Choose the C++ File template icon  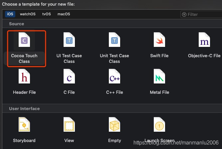[114, 76]
